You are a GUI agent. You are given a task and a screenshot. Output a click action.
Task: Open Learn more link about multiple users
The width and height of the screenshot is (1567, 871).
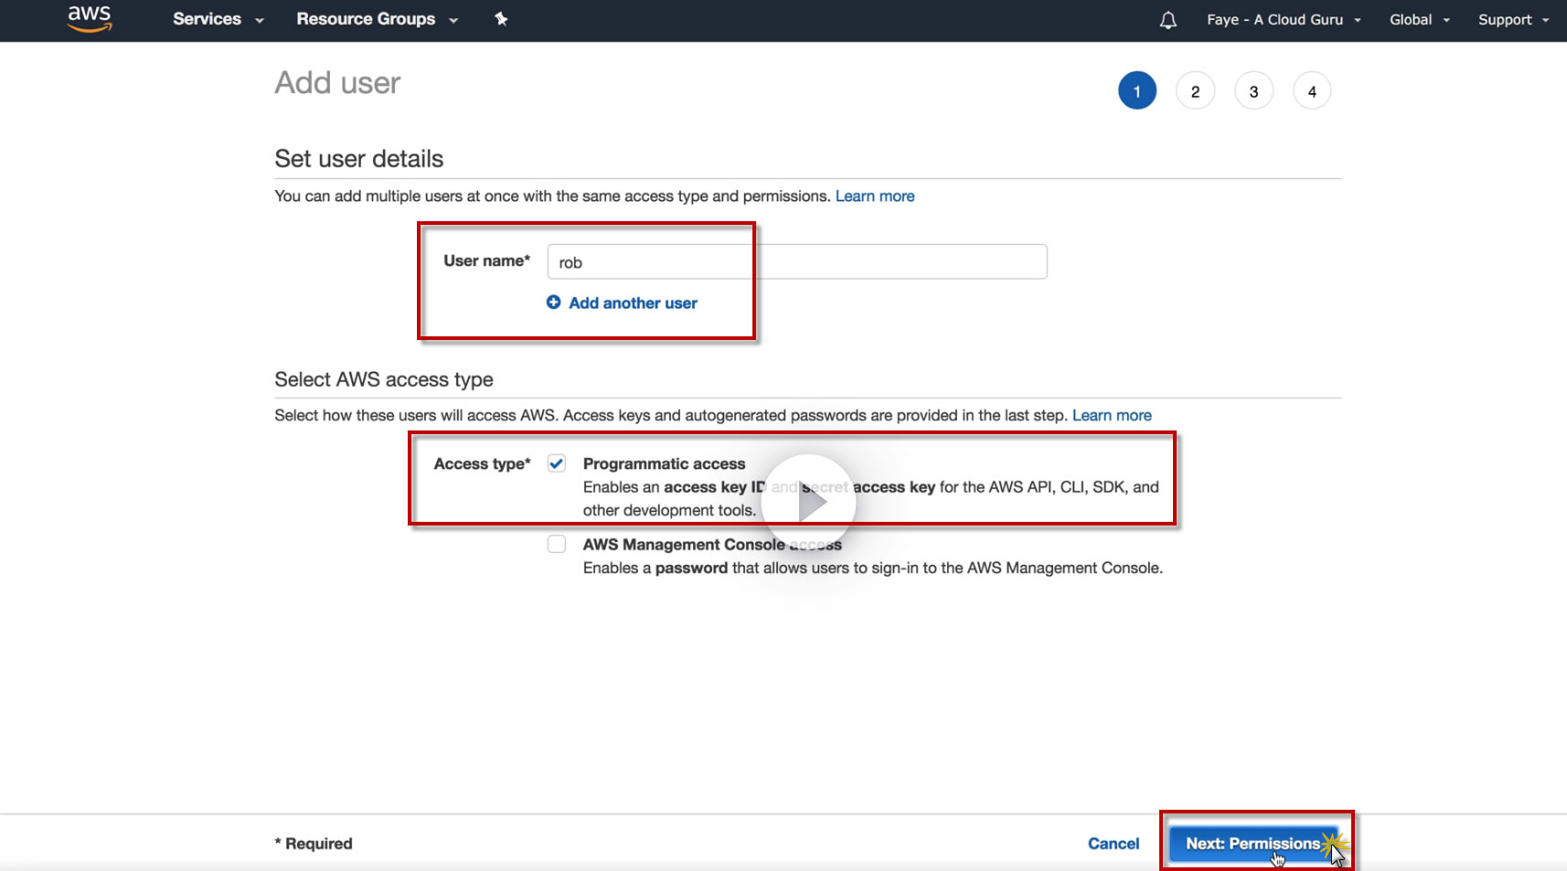pyautogui.click(x=874, y=197)
